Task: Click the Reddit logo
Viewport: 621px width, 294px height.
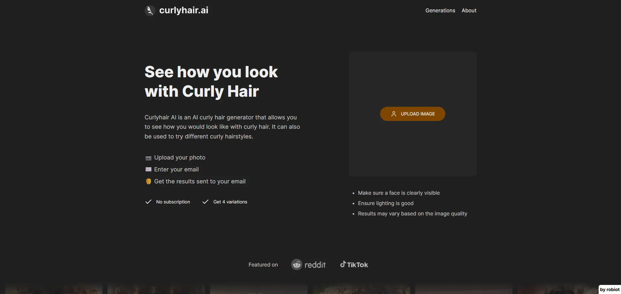Action: [x=308, y=265]
